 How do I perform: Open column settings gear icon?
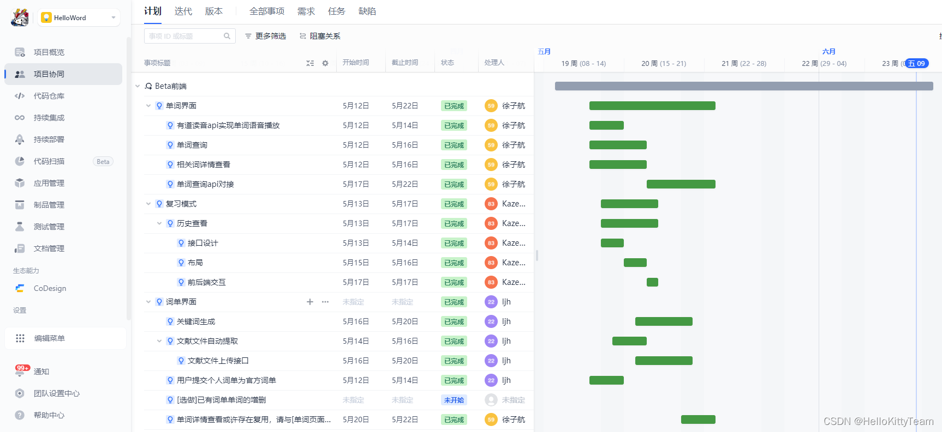(325, 63)
